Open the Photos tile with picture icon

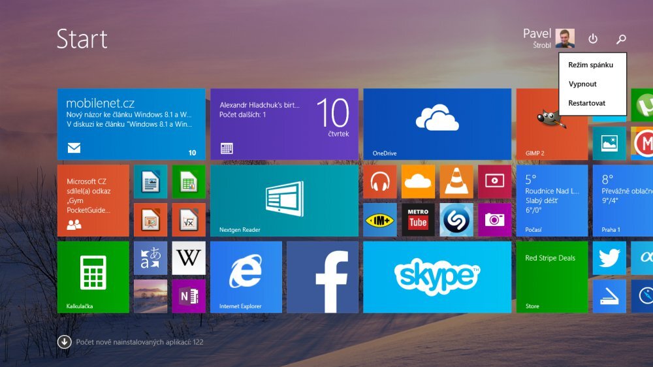pos(609,143)
